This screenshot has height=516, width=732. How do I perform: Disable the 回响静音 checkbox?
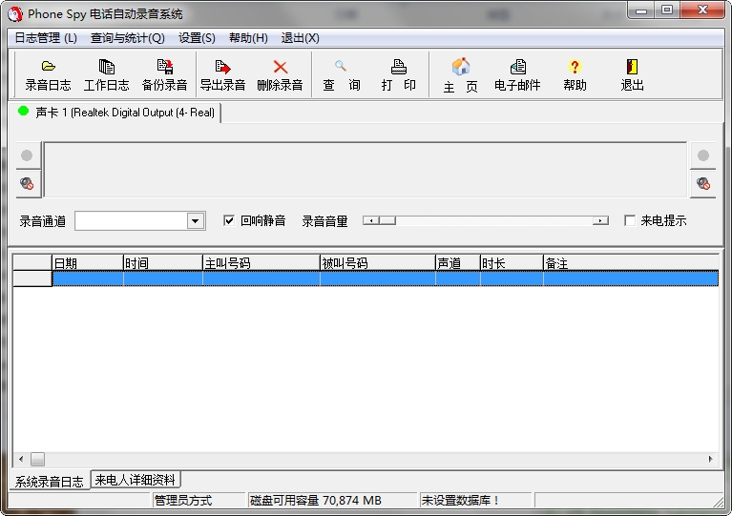pyautogui.click(x=229, y=220)
